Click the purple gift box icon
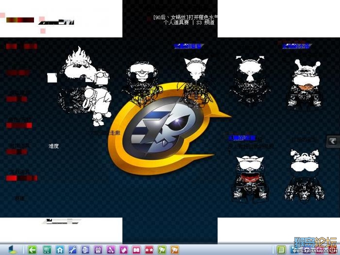Screen dimensions: 340x255 [98, 250]
